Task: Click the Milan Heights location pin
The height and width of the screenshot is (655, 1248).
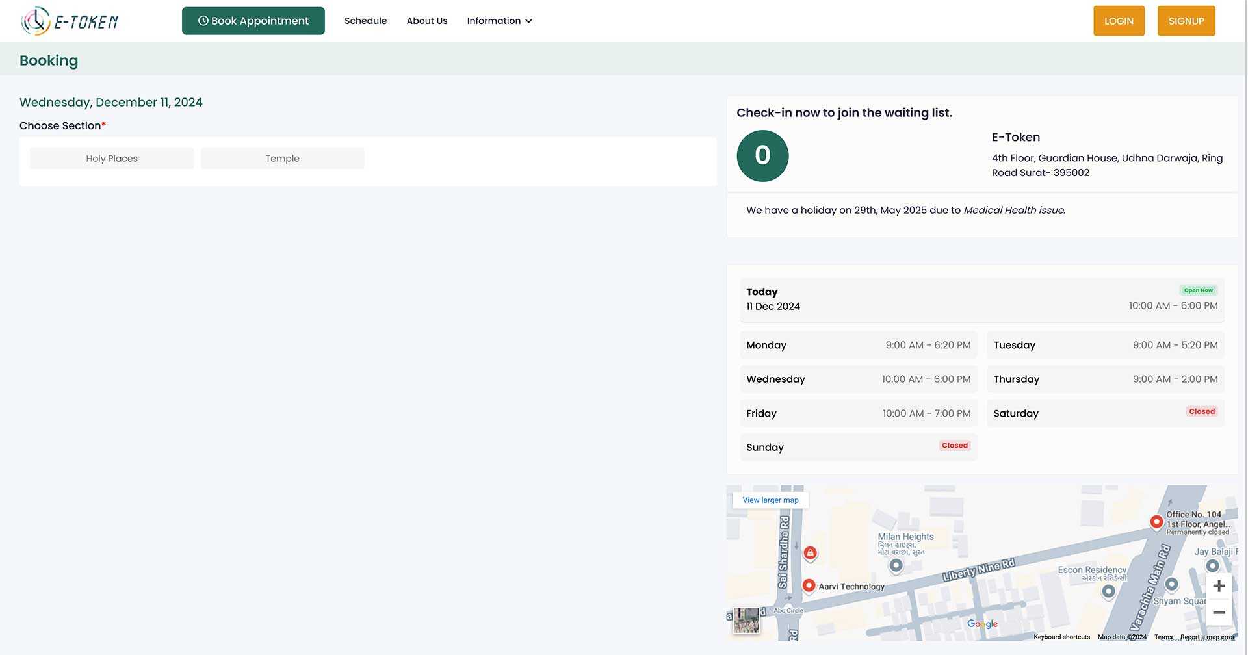Action: pos(896,565)
